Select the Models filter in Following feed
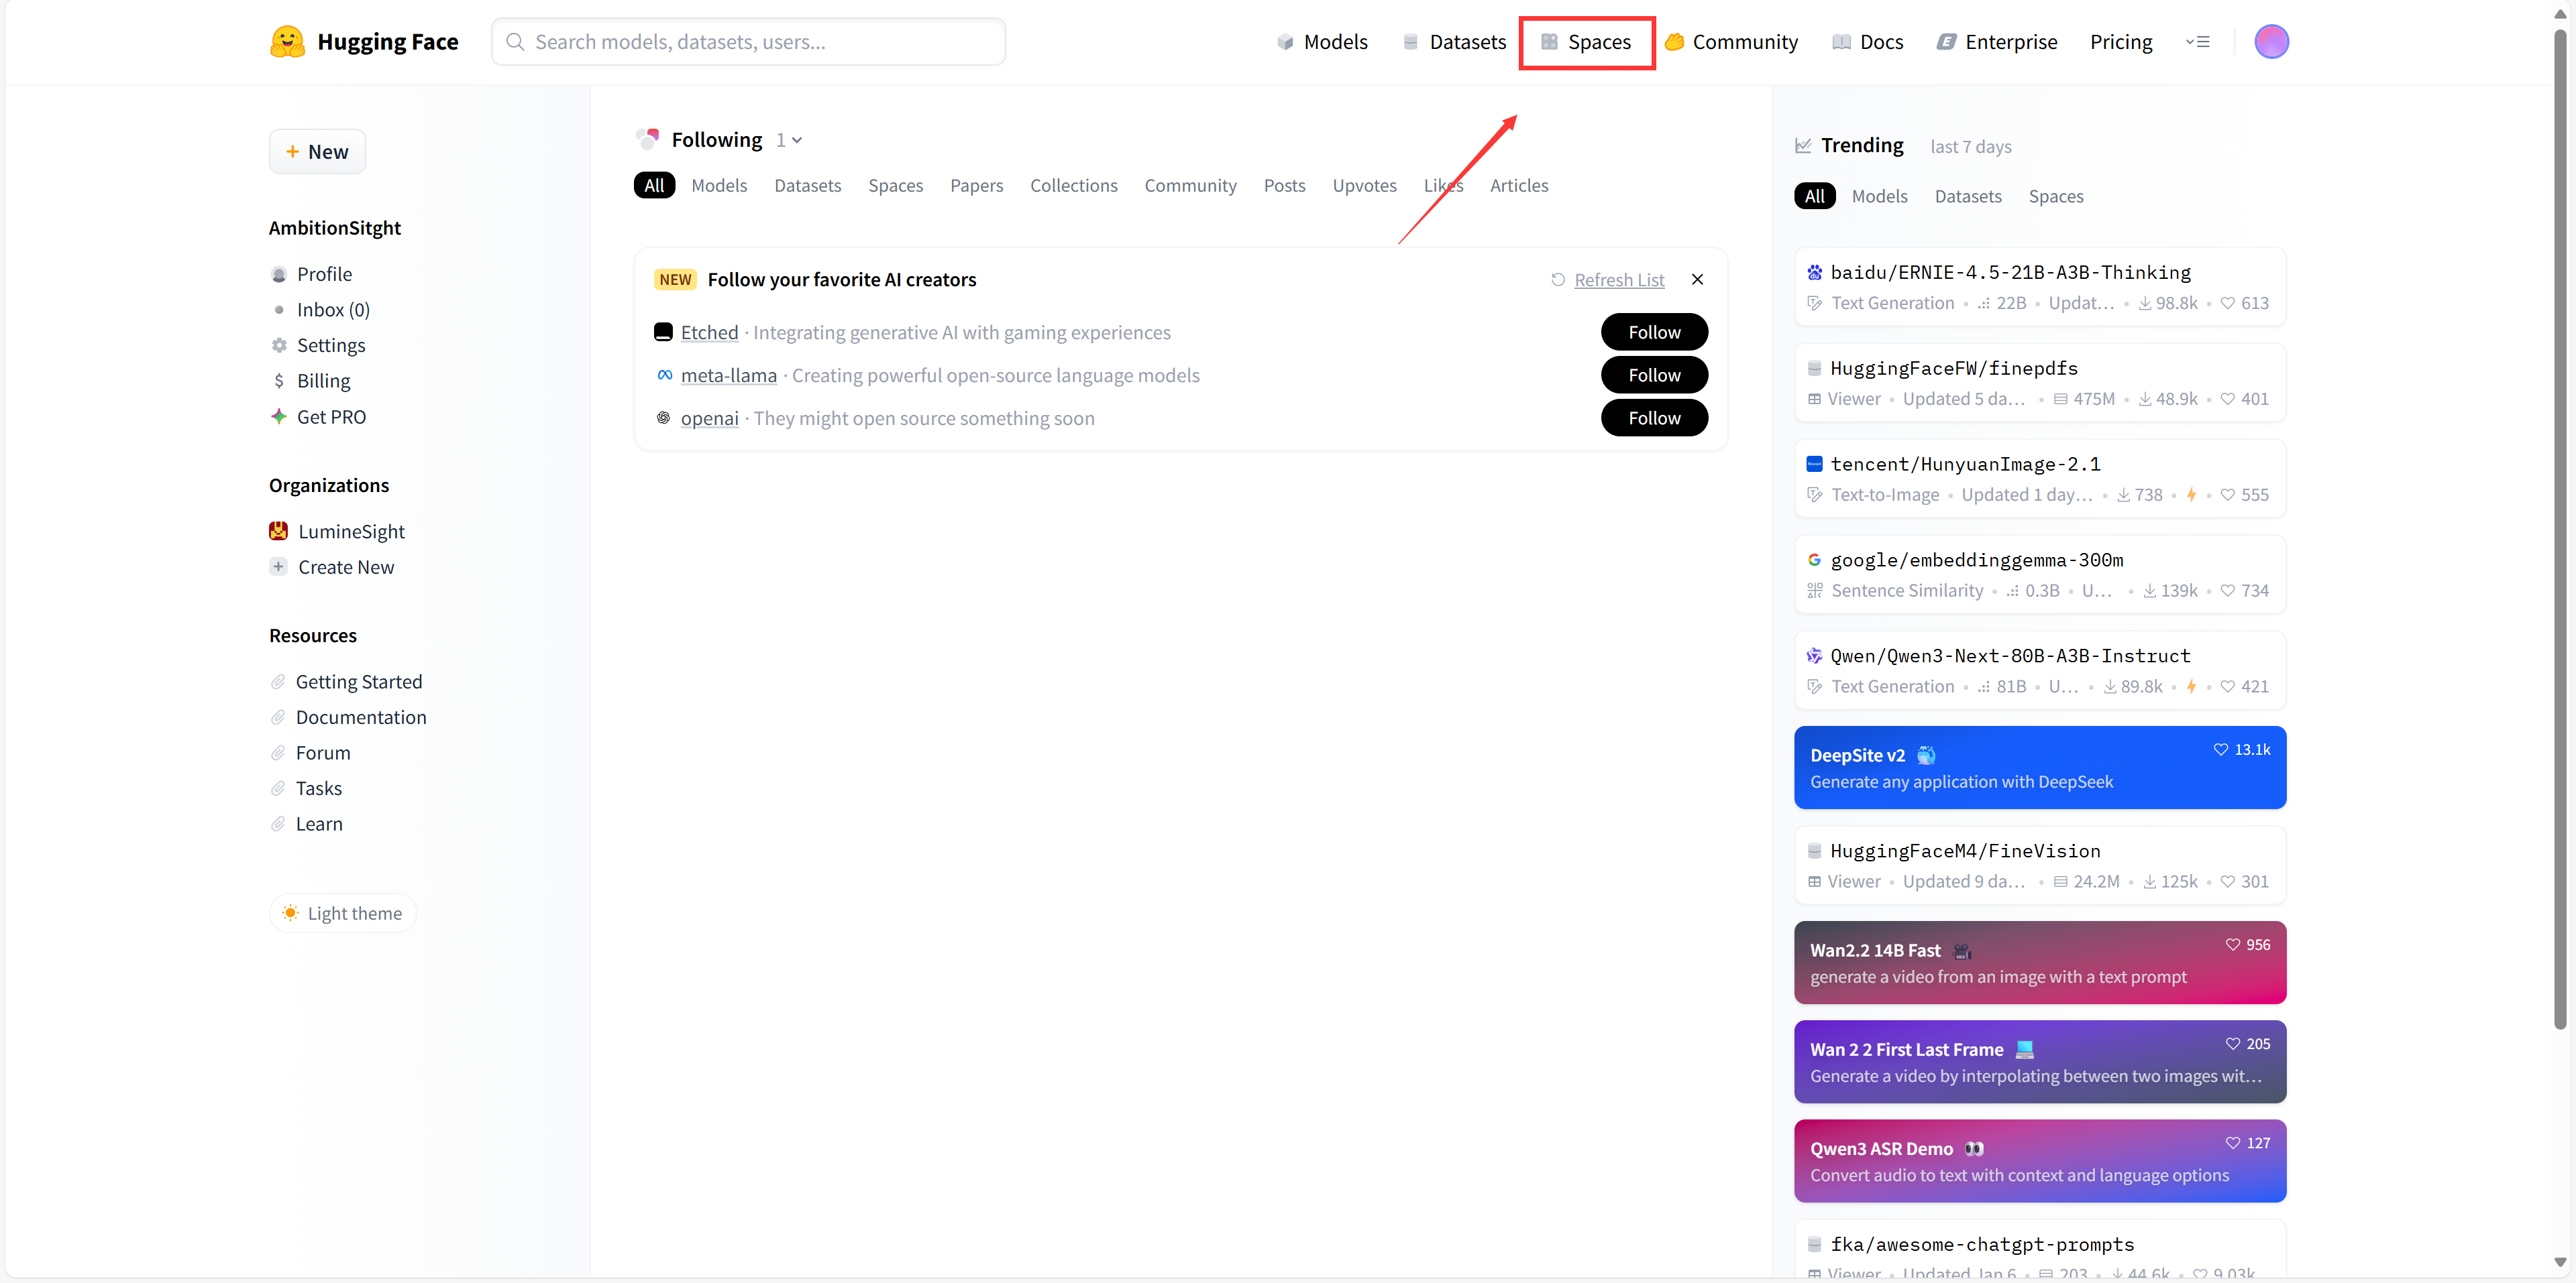The height and width of the screenshot is (1283, 2576). pos(719,185)
